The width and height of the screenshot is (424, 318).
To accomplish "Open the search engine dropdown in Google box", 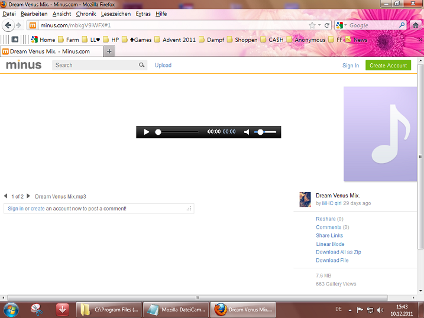I will [341, 25].
